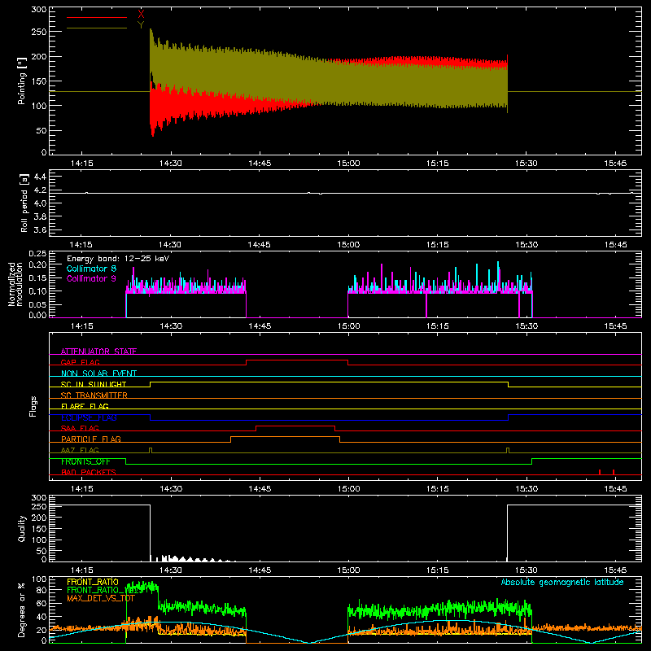This screenshot has width=651, height=651.
Task: Click the raised SAA_FLAG step segment
Action: click(x=295, y=426)
